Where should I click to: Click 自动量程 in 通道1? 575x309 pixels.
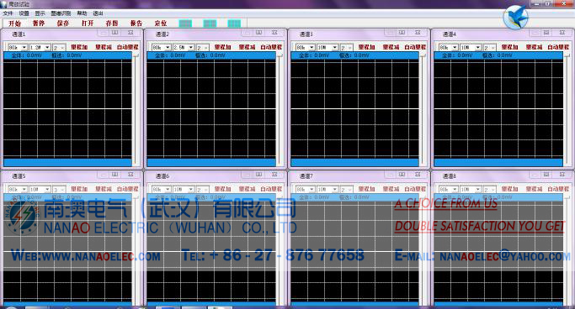pyautogui.click(x=128, y=47)
